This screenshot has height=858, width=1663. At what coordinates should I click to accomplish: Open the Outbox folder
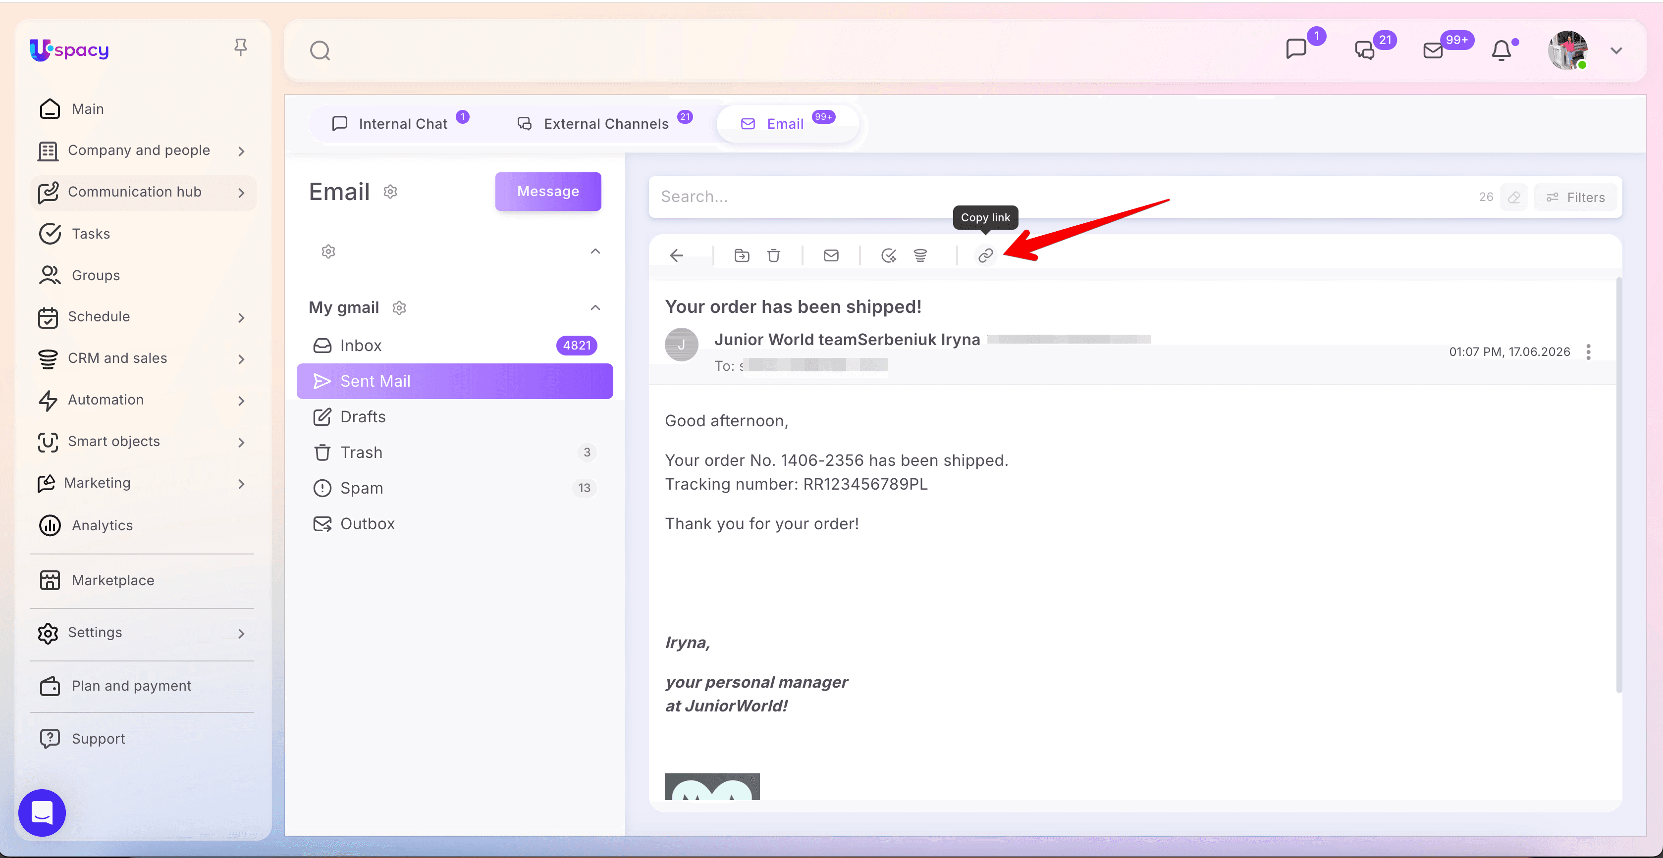point(454,524)
